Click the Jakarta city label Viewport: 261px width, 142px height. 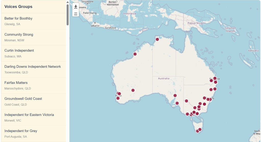[x=95, y=26]
